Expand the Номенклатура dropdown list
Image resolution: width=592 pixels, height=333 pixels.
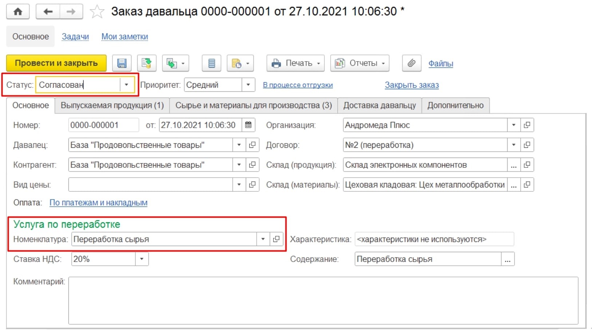point(263,239)
